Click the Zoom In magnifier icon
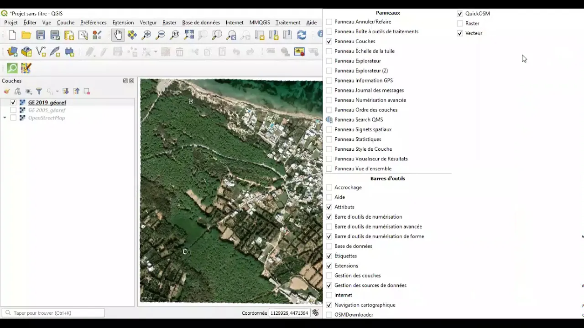This screenshot has height=328, width=584. point(146,35)
